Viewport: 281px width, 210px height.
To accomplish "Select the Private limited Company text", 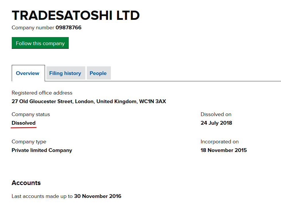I will [x=42, y=150].
